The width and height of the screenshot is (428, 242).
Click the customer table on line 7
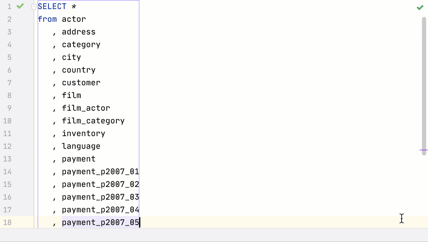tap(81, 83)
